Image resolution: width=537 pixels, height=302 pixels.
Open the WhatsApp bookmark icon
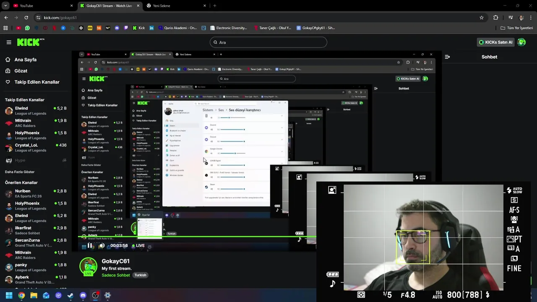(x=27, y=28)
